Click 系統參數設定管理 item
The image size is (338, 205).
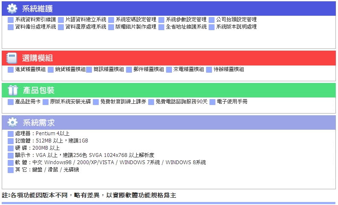[186, 20]
